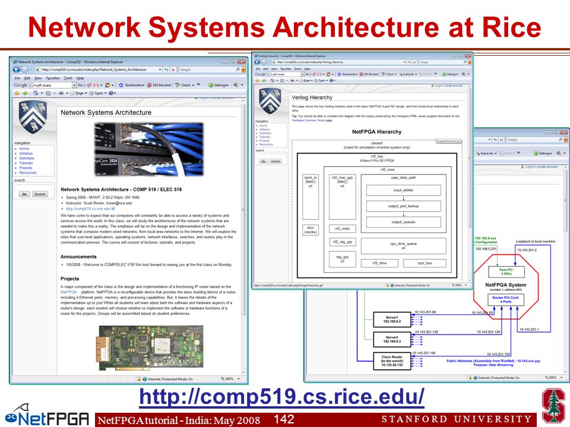Click Home navigation link in left window
The image size is (570, 427).
(x=24, y=148)
